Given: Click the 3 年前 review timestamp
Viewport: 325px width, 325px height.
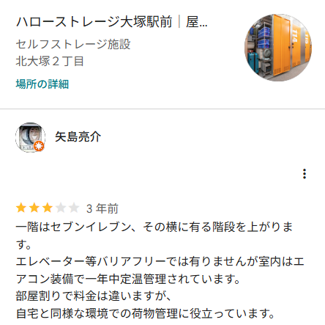Looking at the screenshot, I should 102,208.
